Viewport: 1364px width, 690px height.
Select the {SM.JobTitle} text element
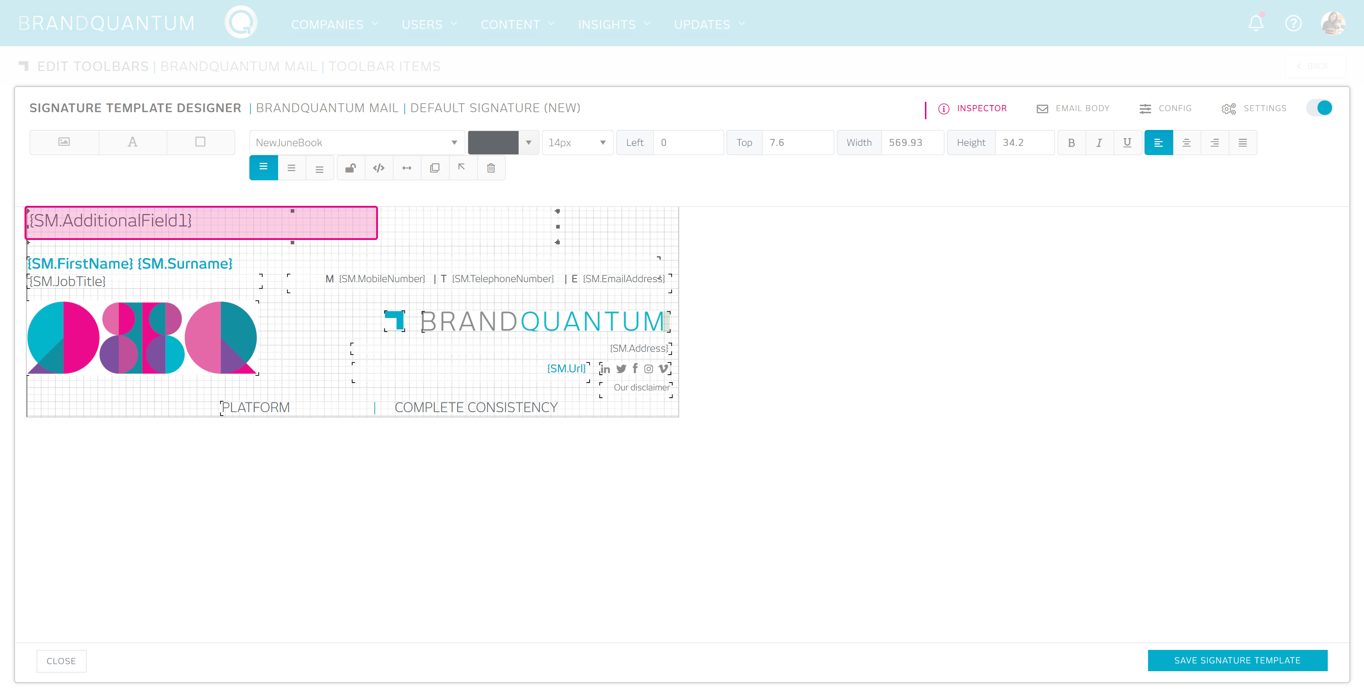click(68, 281)
